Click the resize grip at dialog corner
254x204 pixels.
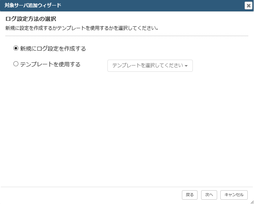click(x=252, y=202)
